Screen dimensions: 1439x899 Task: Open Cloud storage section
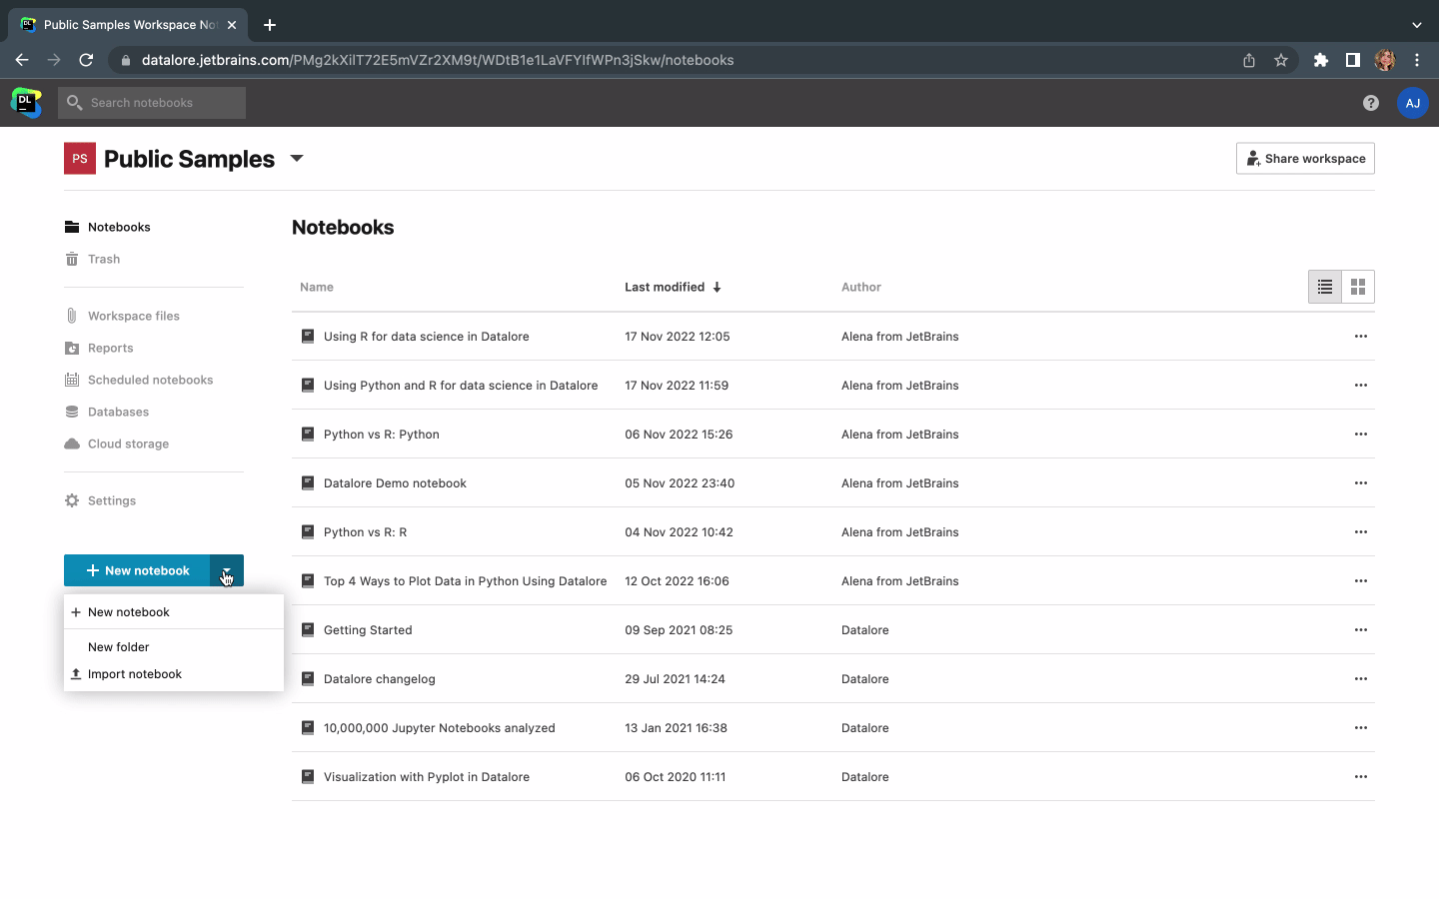tap(128, 444)
